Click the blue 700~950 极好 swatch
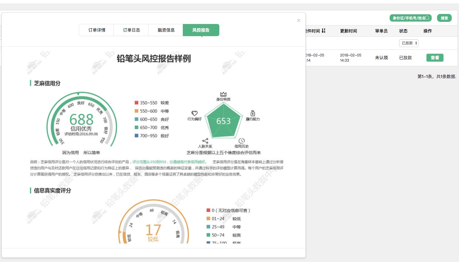The height and width of the screenshot is (262, 459). (137, 136)
